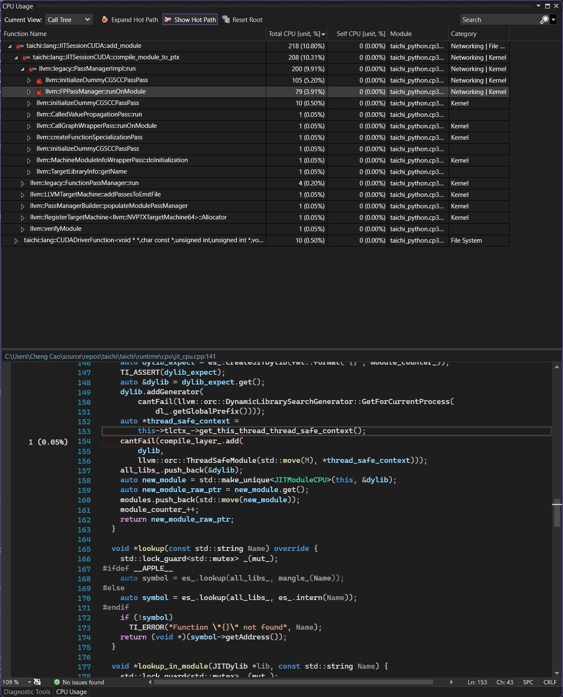
Task: Expand the LLVMTargetMachine::addPassesToEmitFile row
Action: tap(22, 194)
